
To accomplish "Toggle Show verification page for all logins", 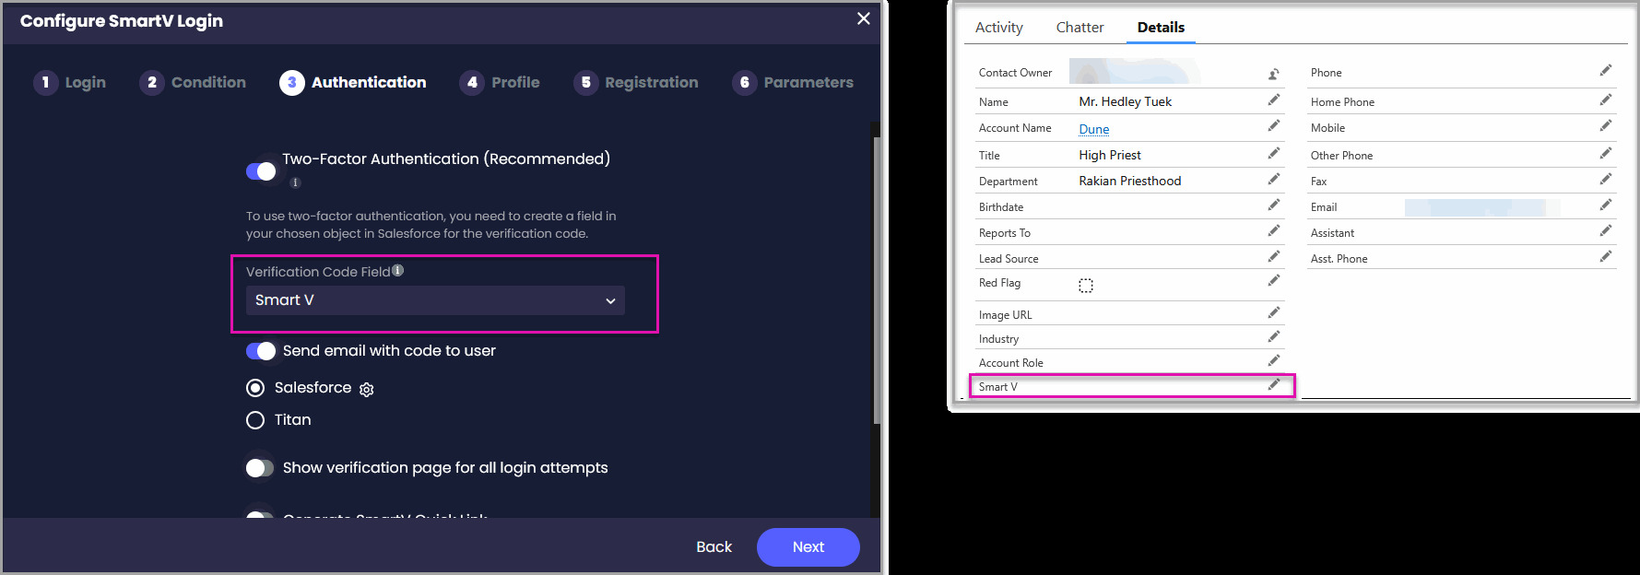I will coord(261,468).
